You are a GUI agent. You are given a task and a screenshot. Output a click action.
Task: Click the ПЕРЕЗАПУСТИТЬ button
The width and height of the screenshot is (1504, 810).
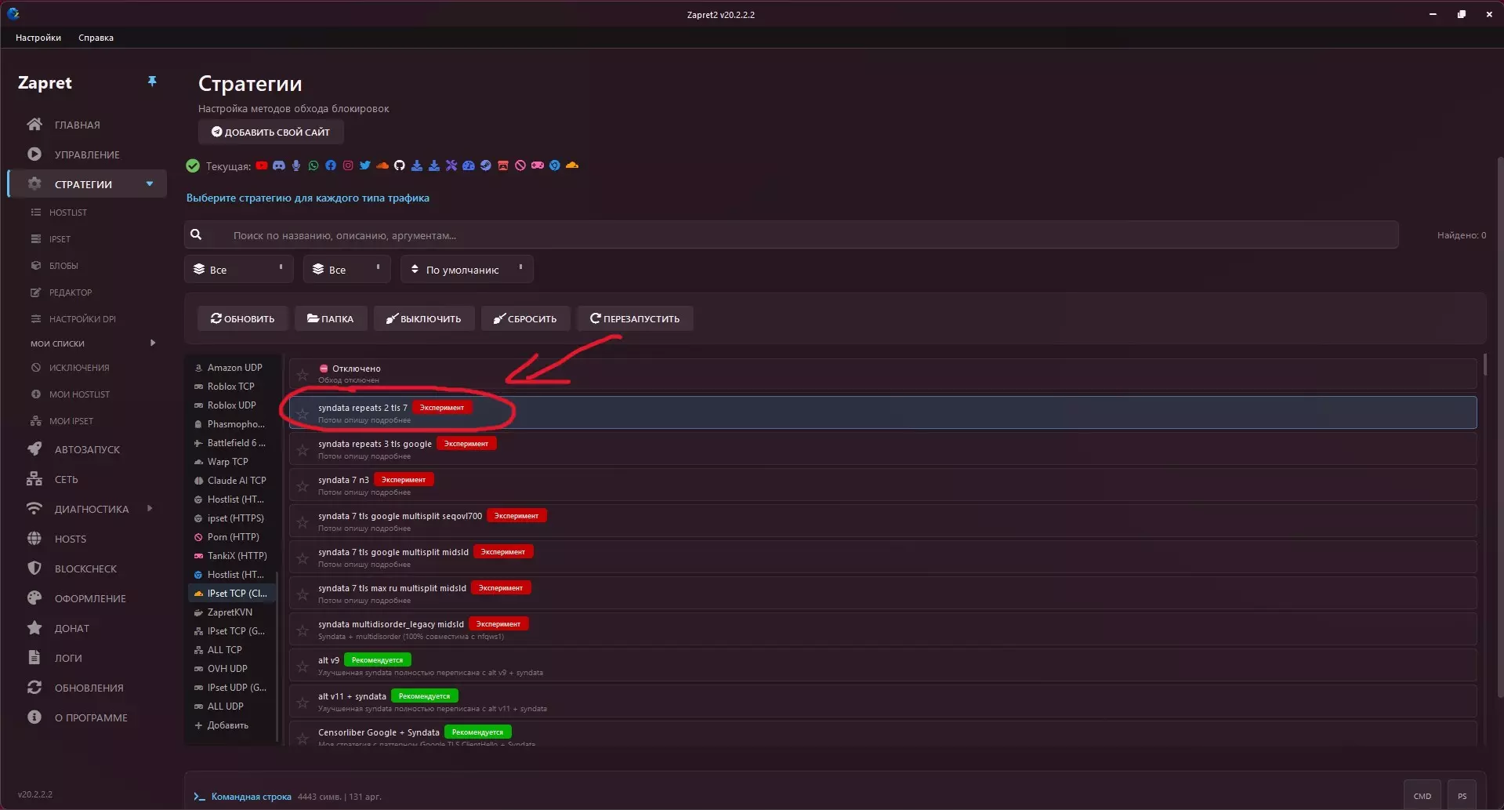(635, 318)
